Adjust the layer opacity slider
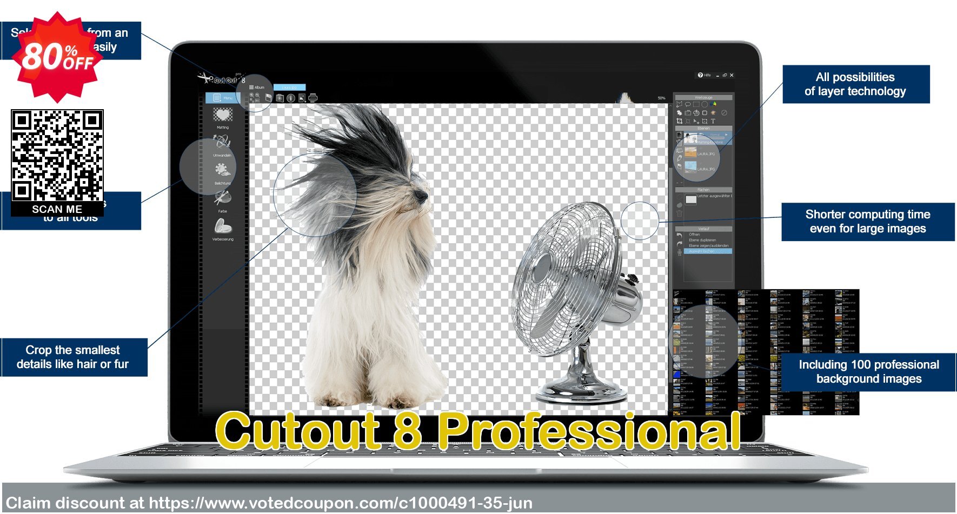This screenshot has width=957, height=514. [x=711, y=138]
